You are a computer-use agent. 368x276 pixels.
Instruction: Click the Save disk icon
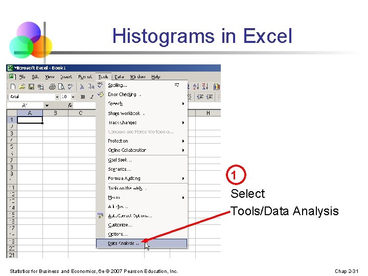click(x=31, y=86)
